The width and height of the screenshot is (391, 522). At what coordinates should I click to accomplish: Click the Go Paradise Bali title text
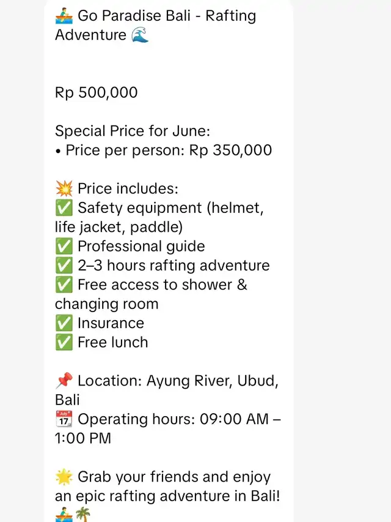pyautogui.click(x=134, y=16)
